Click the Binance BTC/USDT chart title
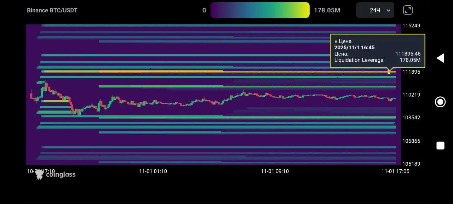 [52, 10]
